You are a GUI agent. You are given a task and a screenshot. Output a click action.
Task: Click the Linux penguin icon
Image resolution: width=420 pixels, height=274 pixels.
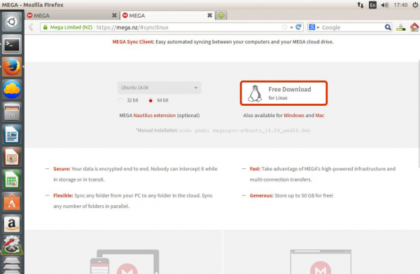click(255, 93)
